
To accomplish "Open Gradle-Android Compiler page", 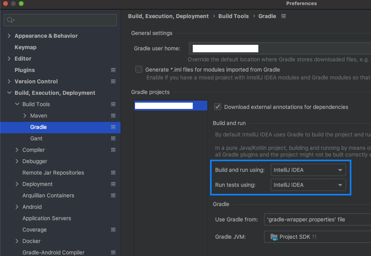I will coord(53,252).
